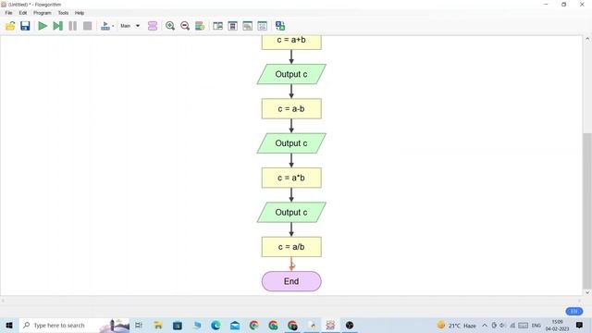The height and width of the screenshot is (333, 592).
Task: Step through the program with the Step icon
Action: coord(57,26)
